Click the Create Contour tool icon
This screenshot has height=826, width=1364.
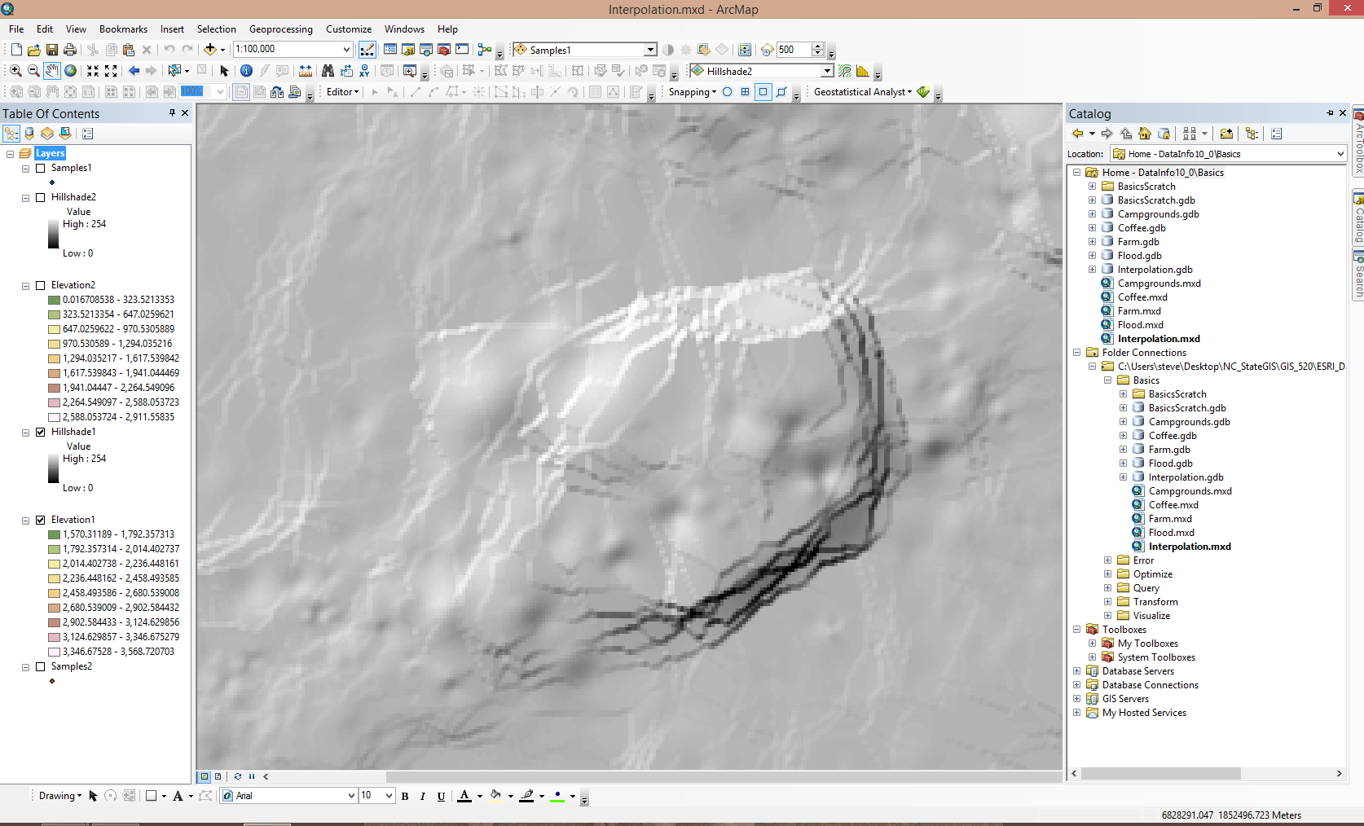click(x=845, y=71)
